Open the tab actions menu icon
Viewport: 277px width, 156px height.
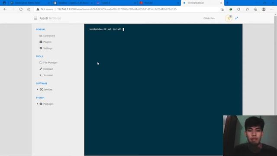(x=4, y=3)
